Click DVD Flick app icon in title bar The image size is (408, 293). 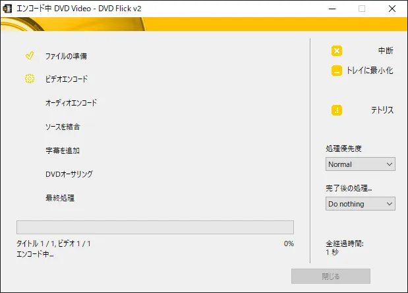click(x=7, y=9)
